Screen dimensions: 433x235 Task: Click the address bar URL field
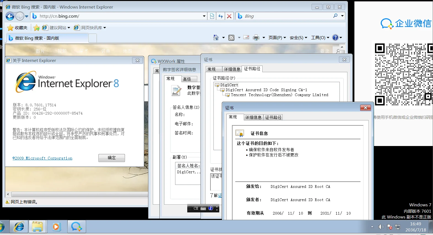click(119, 16)
